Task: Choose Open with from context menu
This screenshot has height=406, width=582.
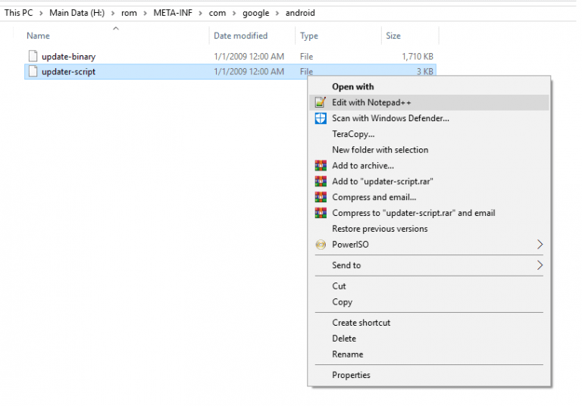Action: coord(352,87)
